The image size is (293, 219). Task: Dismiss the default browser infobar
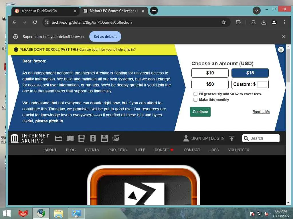click(283, 36)
